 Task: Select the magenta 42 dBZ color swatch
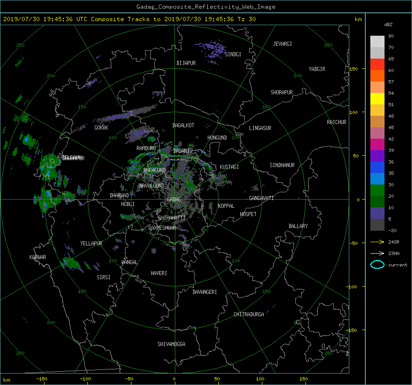point(377,145)
